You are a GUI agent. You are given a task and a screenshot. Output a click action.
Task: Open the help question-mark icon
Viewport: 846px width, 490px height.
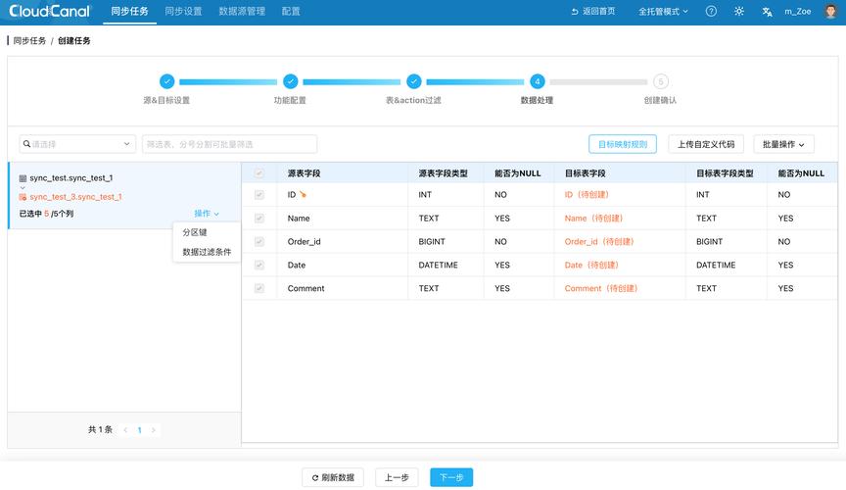point(711,11)
